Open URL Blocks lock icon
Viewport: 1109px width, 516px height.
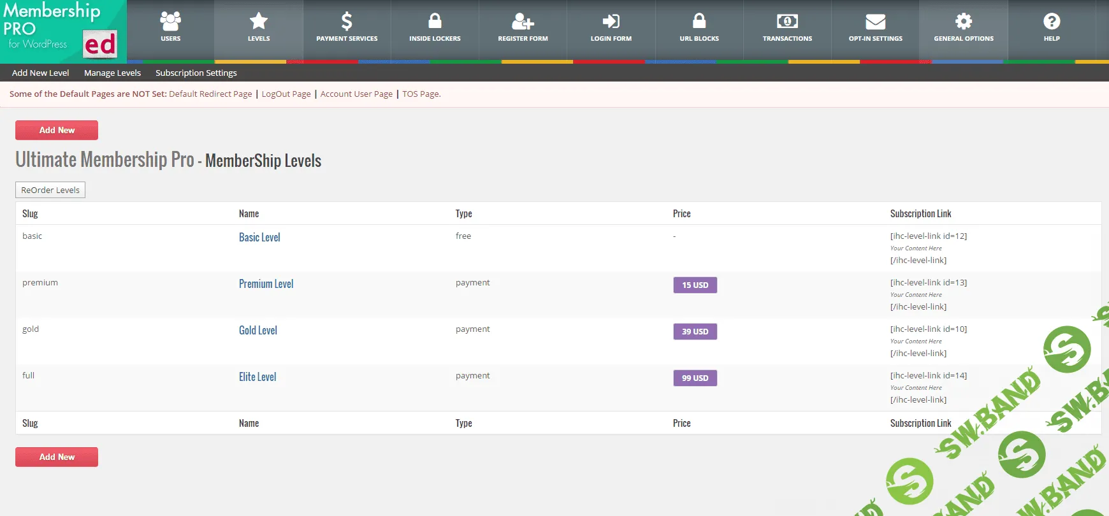click(x=699, y=22)
